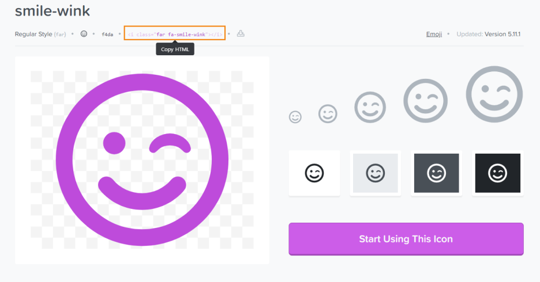The height and width of the screenshot is (282, 540).
Task: Select the smallest gray smile-wink size sample
Action: coord(295,117)
